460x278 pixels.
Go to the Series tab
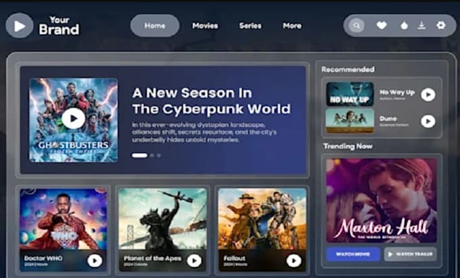pos(250,26)
